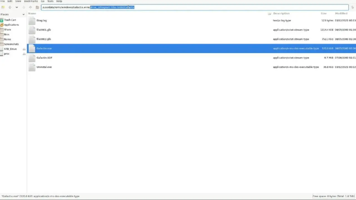Select the Galactix.exe file name
Viewport: 356px width, 200px height.
click(x=44, y=48)
